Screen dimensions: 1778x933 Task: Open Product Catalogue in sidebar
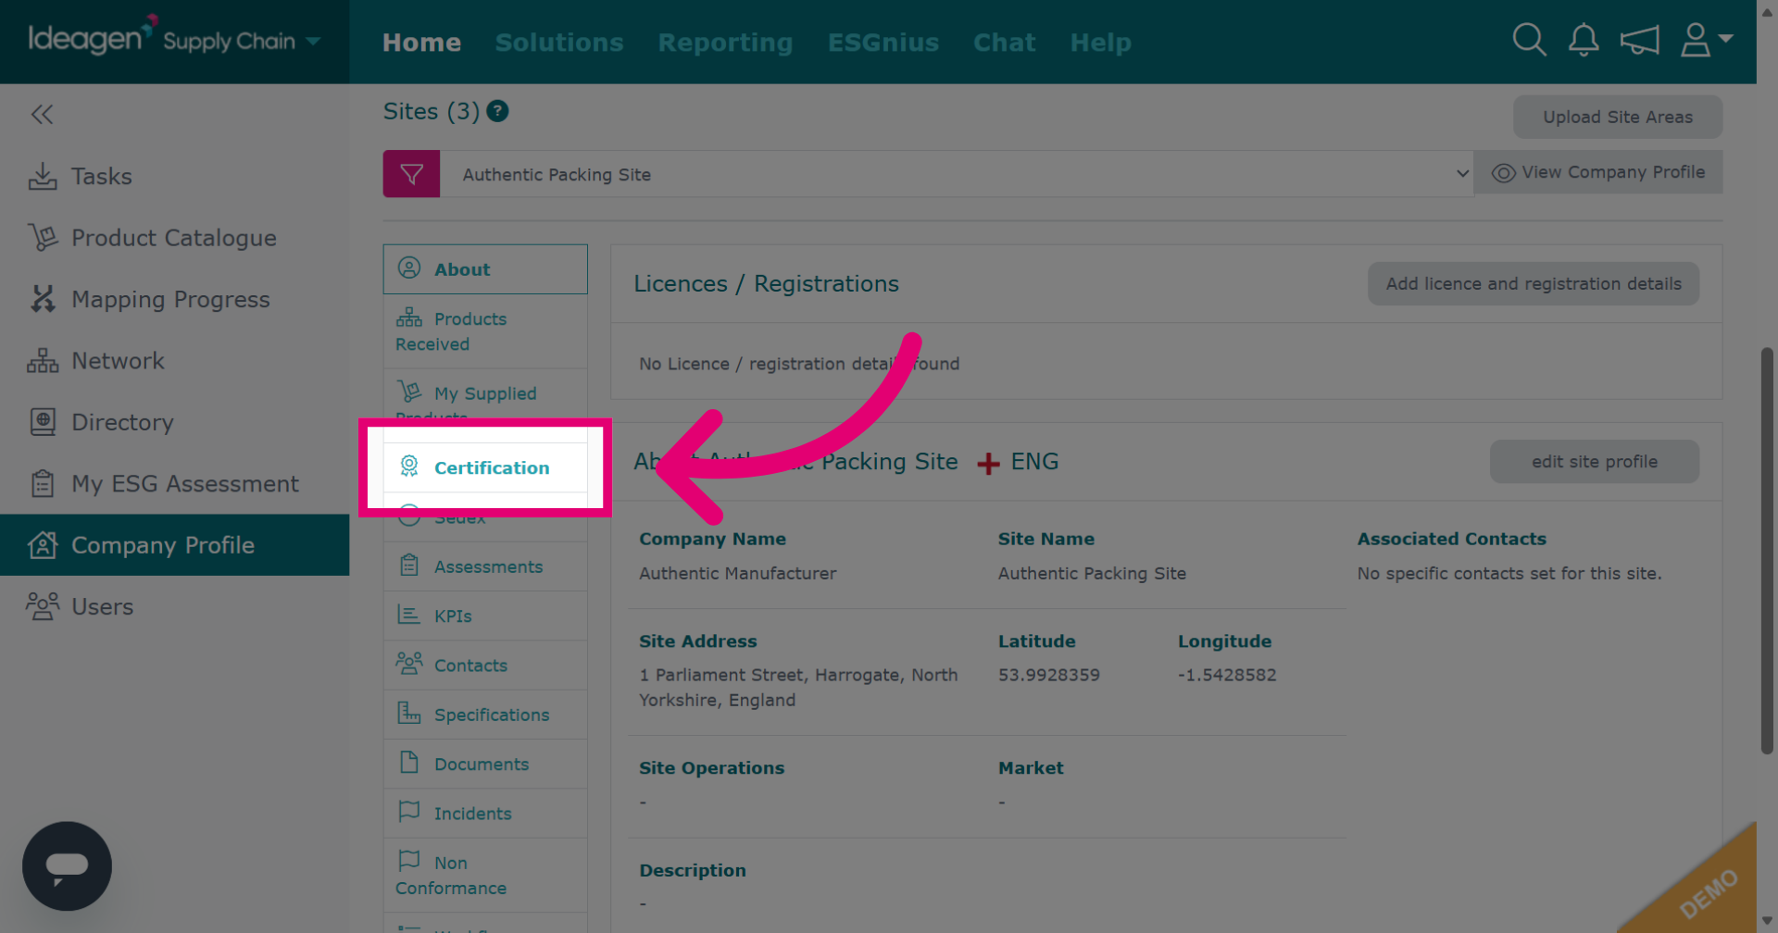[174, 238]
